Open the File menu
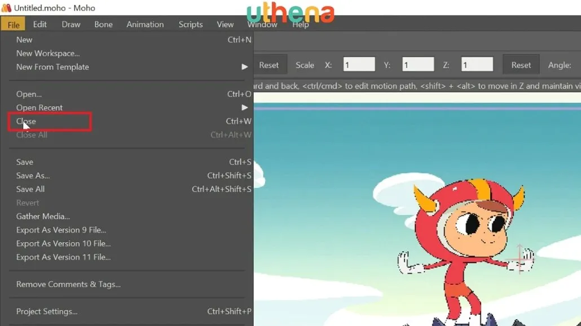This screenshot has height=326, width=581. [13, 24]
